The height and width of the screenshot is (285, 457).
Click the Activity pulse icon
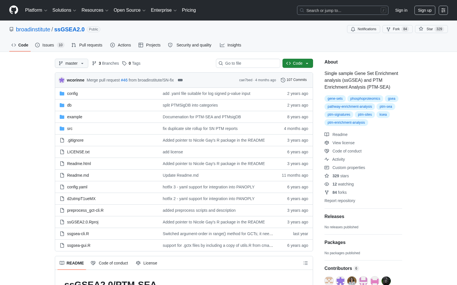pos(327,159)
